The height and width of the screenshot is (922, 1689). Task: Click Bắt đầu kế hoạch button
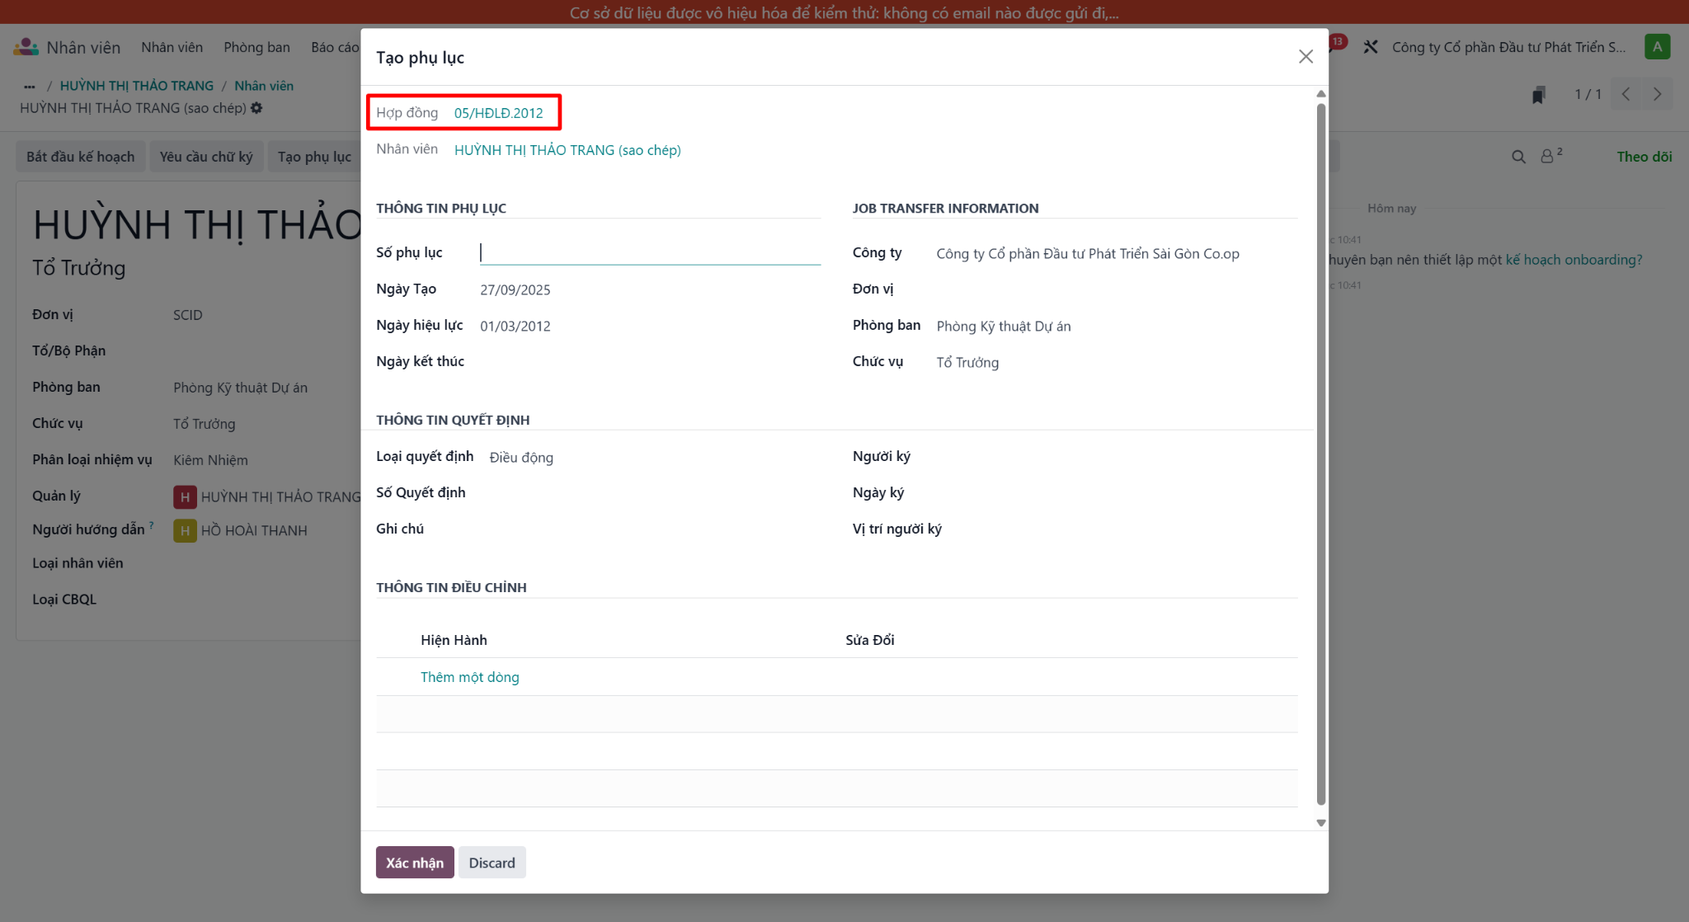coord(80,157)
